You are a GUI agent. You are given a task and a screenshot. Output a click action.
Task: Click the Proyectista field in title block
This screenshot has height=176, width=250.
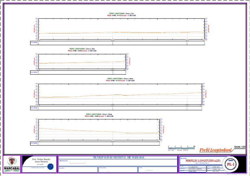(x=118, y=170)
